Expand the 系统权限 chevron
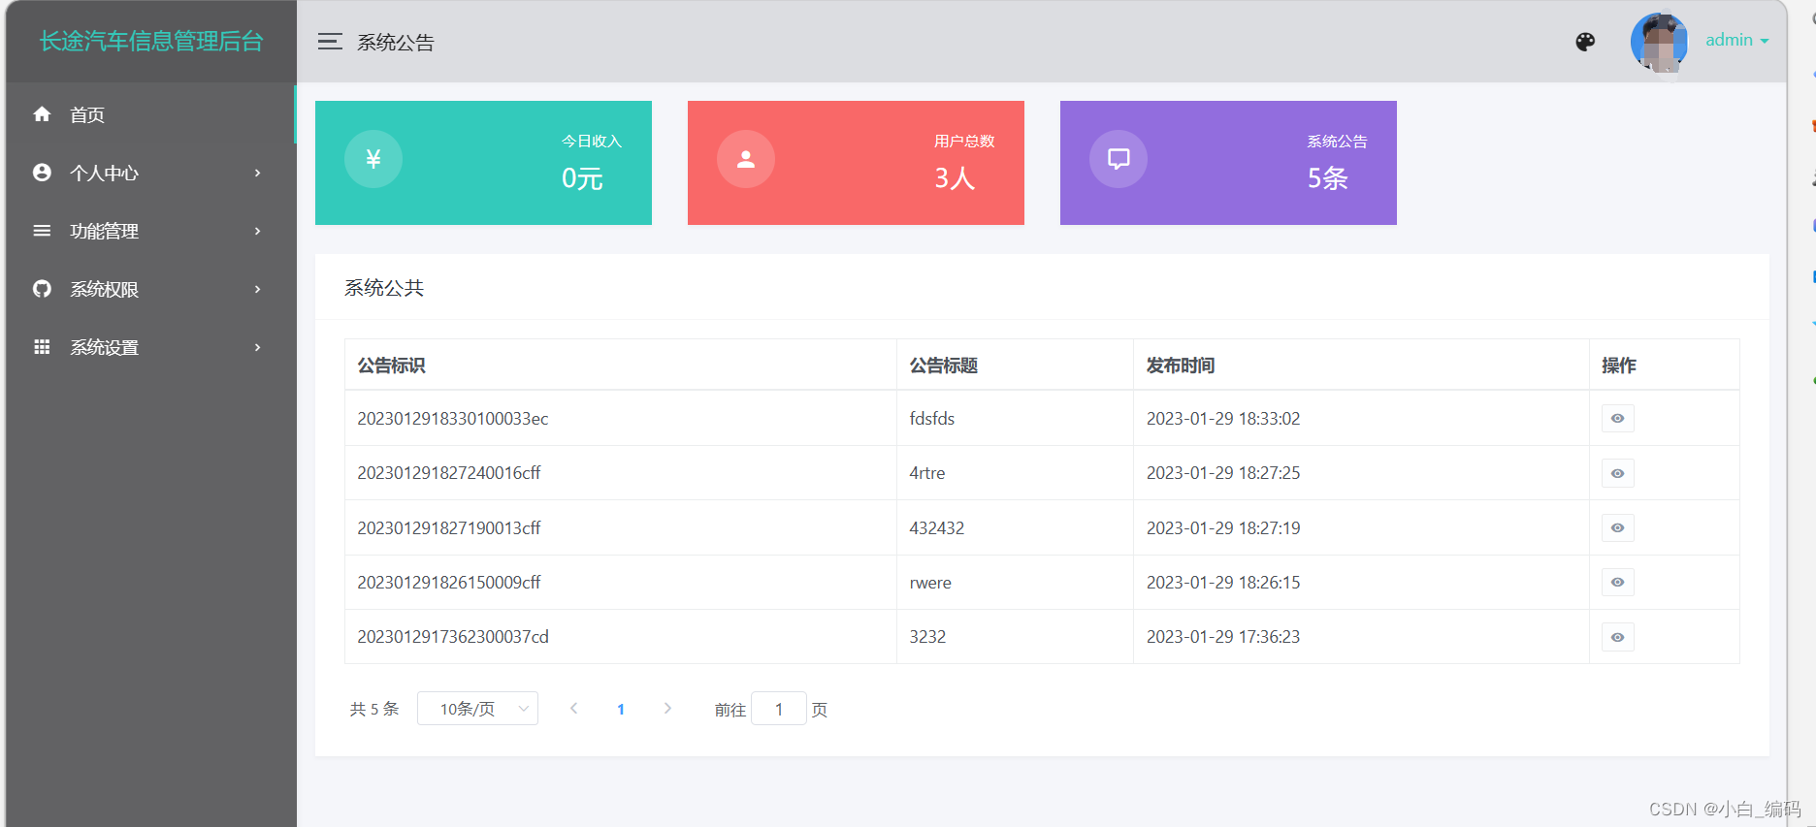 [258, 289]
